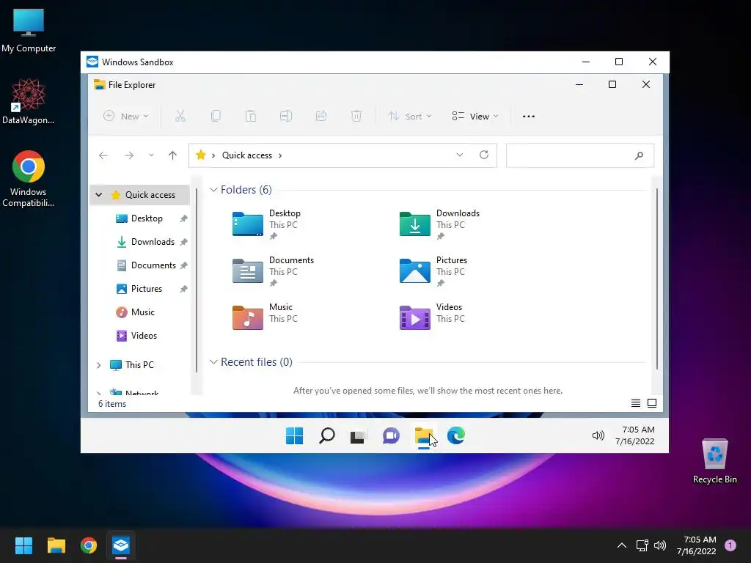Open the Sort dropdown menu
The height and width of the screenshot is (563, 751).
[409, 116]
